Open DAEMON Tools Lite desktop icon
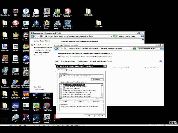Screen dimensions: 178x133 pos(26,13)
